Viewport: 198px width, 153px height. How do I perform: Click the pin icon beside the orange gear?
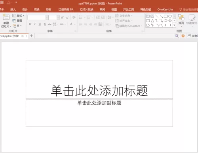tap(177, 36)
